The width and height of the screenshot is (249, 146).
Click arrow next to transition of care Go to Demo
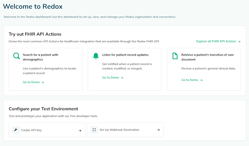point(201,80)
